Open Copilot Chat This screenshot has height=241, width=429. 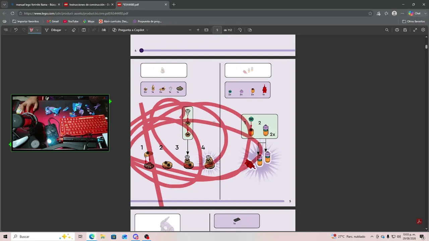414,13
